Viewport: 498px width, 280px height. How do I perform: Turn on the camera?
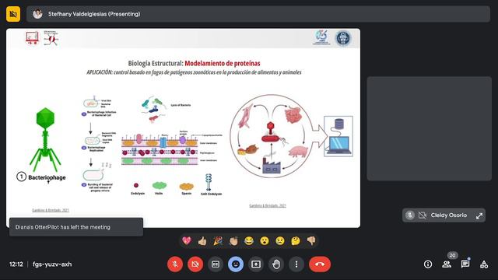(x=195, y=264)
